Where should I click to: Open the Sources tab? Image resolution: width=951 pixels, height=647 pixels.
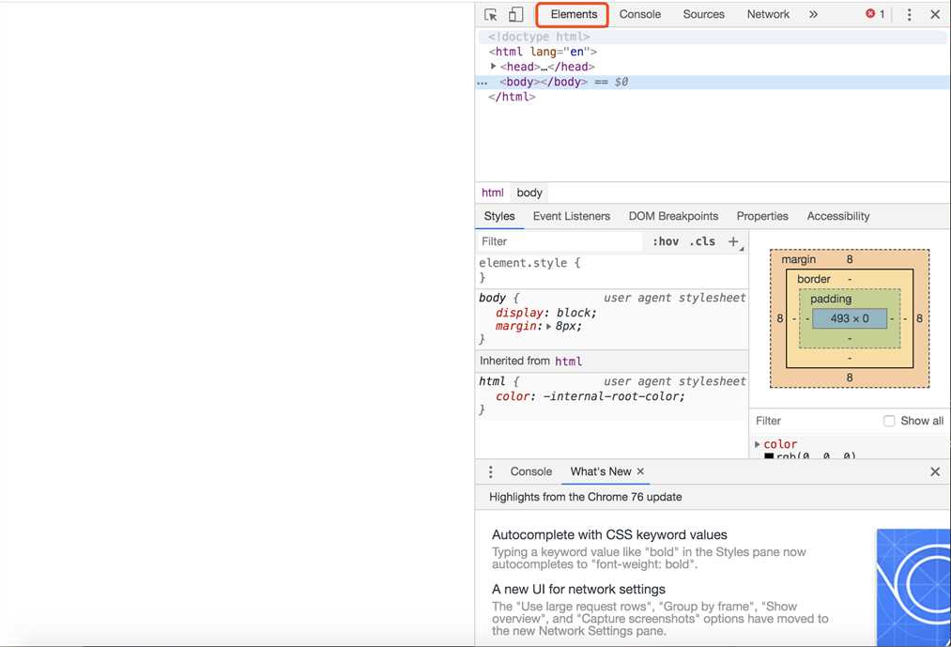703,15
